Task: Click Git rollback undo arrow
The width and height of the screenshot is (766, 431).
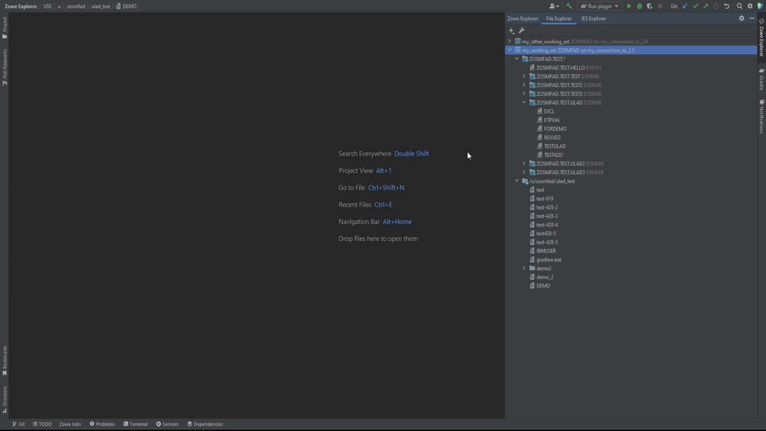Action: click(727, 6)
